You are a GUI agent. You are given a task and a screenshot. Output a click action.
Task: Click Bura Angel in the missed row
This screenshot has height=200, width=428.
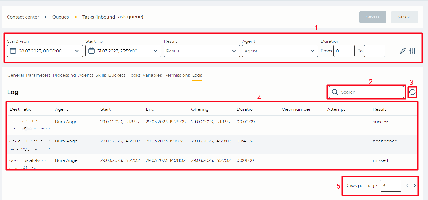(x=67, y=160)
